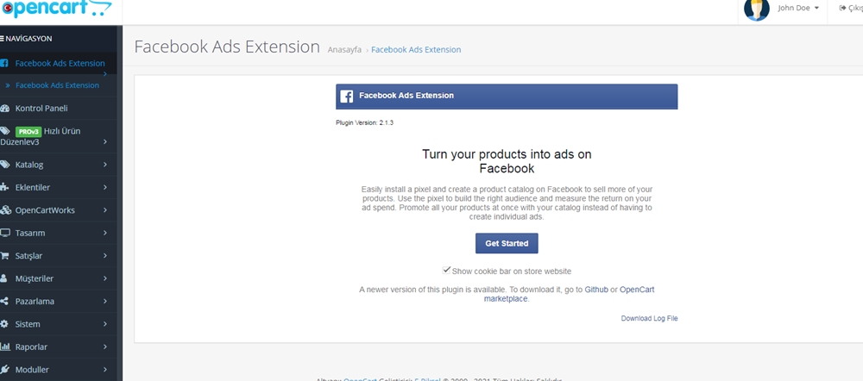Expand the Moduller menu arrow
Screen dimensions: 863x381
click(x=105, y=370)
